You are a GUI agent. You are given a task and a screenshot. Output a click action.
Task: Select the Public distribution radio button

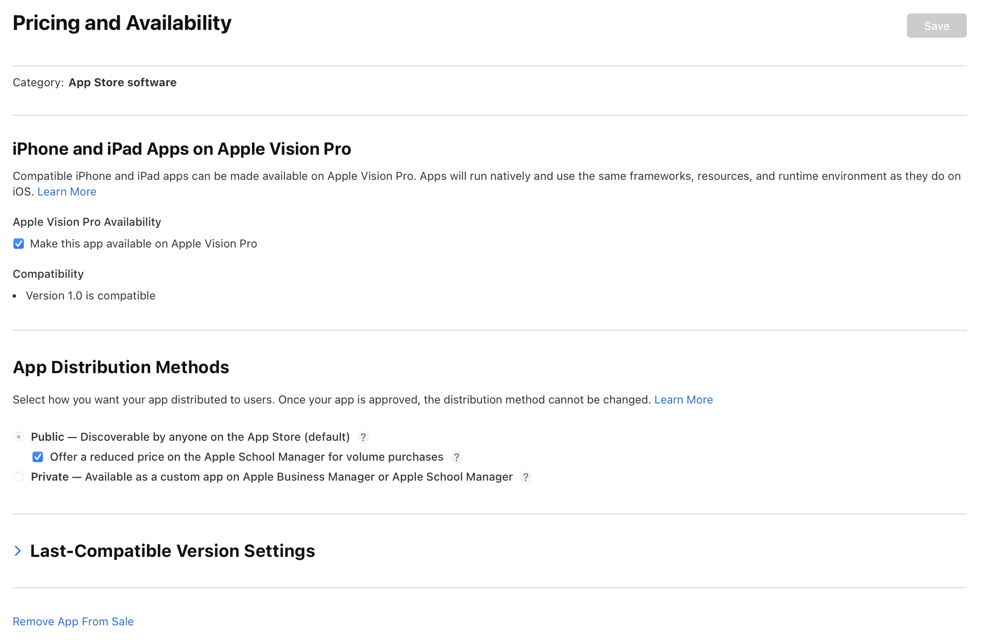(19, 437)
